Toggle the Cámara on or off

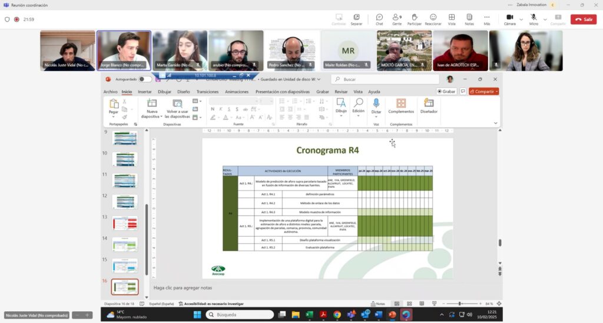pos(510,19)
